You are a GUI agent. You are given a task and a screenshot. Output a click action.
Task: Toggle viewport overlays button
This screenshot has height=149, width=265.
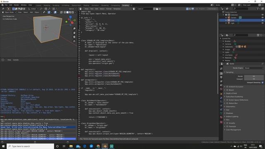click(55, 12)
